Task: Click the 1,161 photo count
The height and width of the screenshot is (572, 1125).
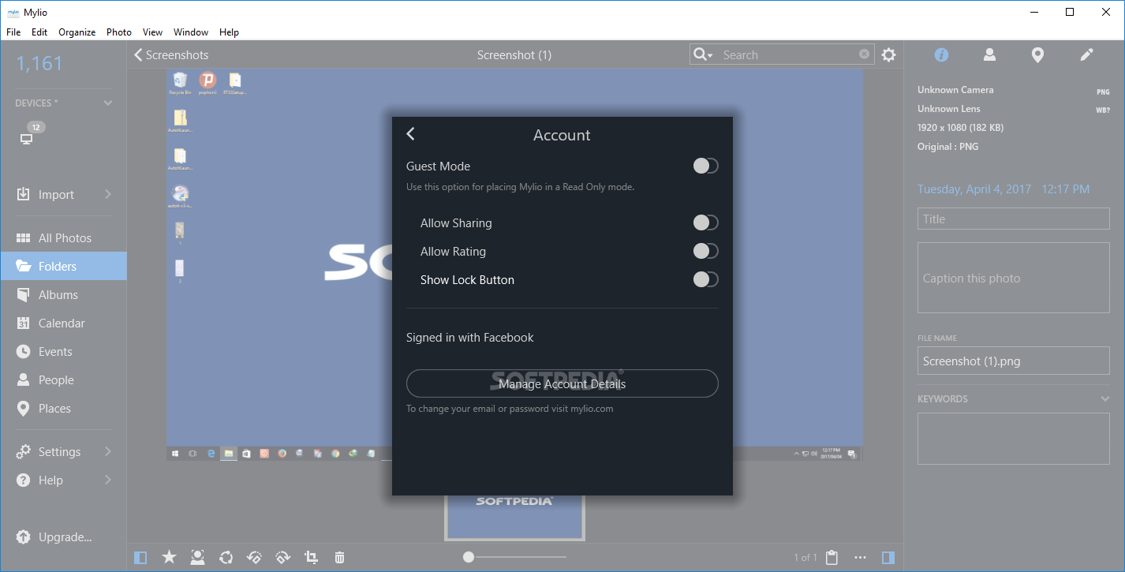Action: 39,64
